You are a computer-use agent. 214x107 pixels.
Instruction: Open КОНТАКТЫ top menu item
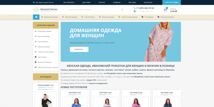(x=148, y=2)
